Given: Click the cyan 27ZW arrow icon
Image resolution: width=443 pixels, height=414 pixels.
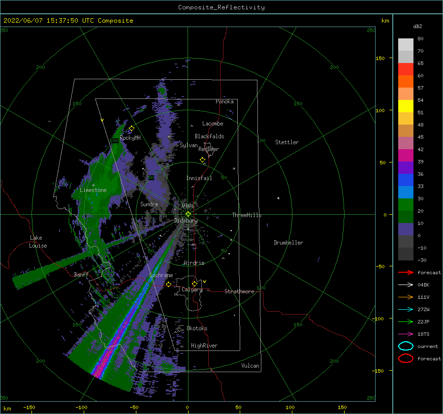Looking at the screenshot, I should click(406, 310).
